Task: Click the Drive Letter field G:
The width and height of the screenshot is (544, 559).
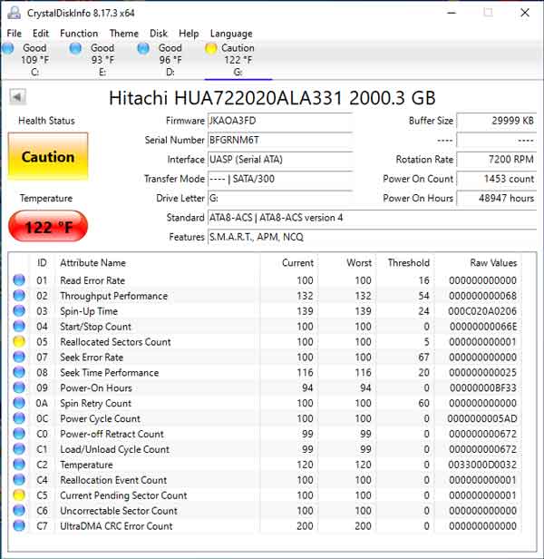Action: pos(280,198)
